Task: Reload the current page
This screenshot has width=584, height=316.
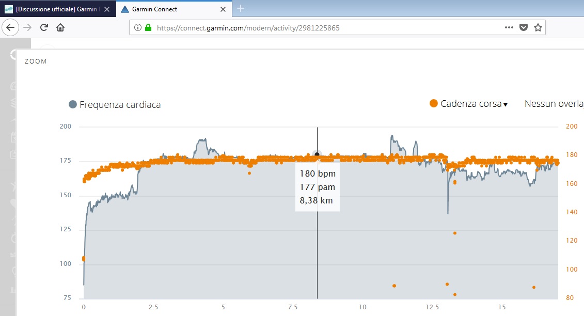Action: pos(44,27)
